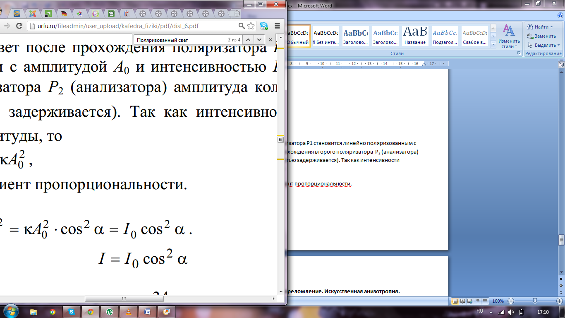Switch to the tab with pink S icon
The width and height of the screenshot is (565, 318).
click(96, 13)
